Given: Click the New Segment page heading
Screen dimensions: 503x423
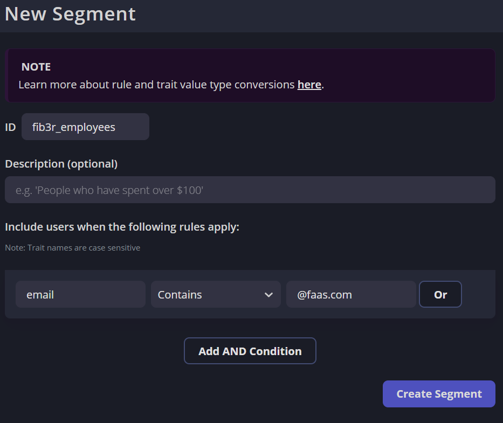Looking at the screenshot, I should 70,14.
